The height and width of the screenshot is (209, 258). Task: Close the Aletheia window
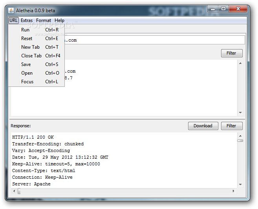click(238, 9)
